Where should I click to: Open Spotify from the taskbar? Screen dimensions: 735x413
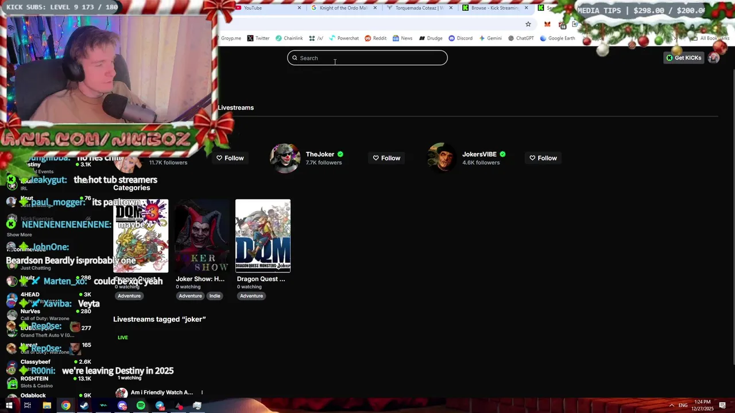click(x=141, y=406)
